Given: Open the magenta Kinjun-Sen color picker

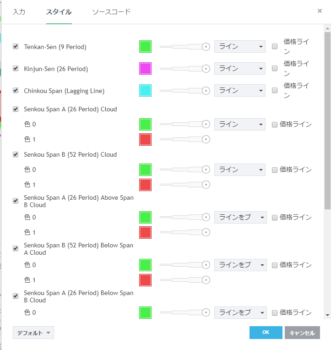Looking at the screenshot, I should [145, 69].
